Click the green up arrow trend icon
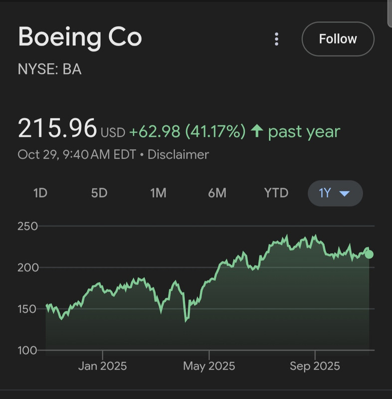Image resolution: width=392 pixels, height=399 pixels. coord(257,132)
